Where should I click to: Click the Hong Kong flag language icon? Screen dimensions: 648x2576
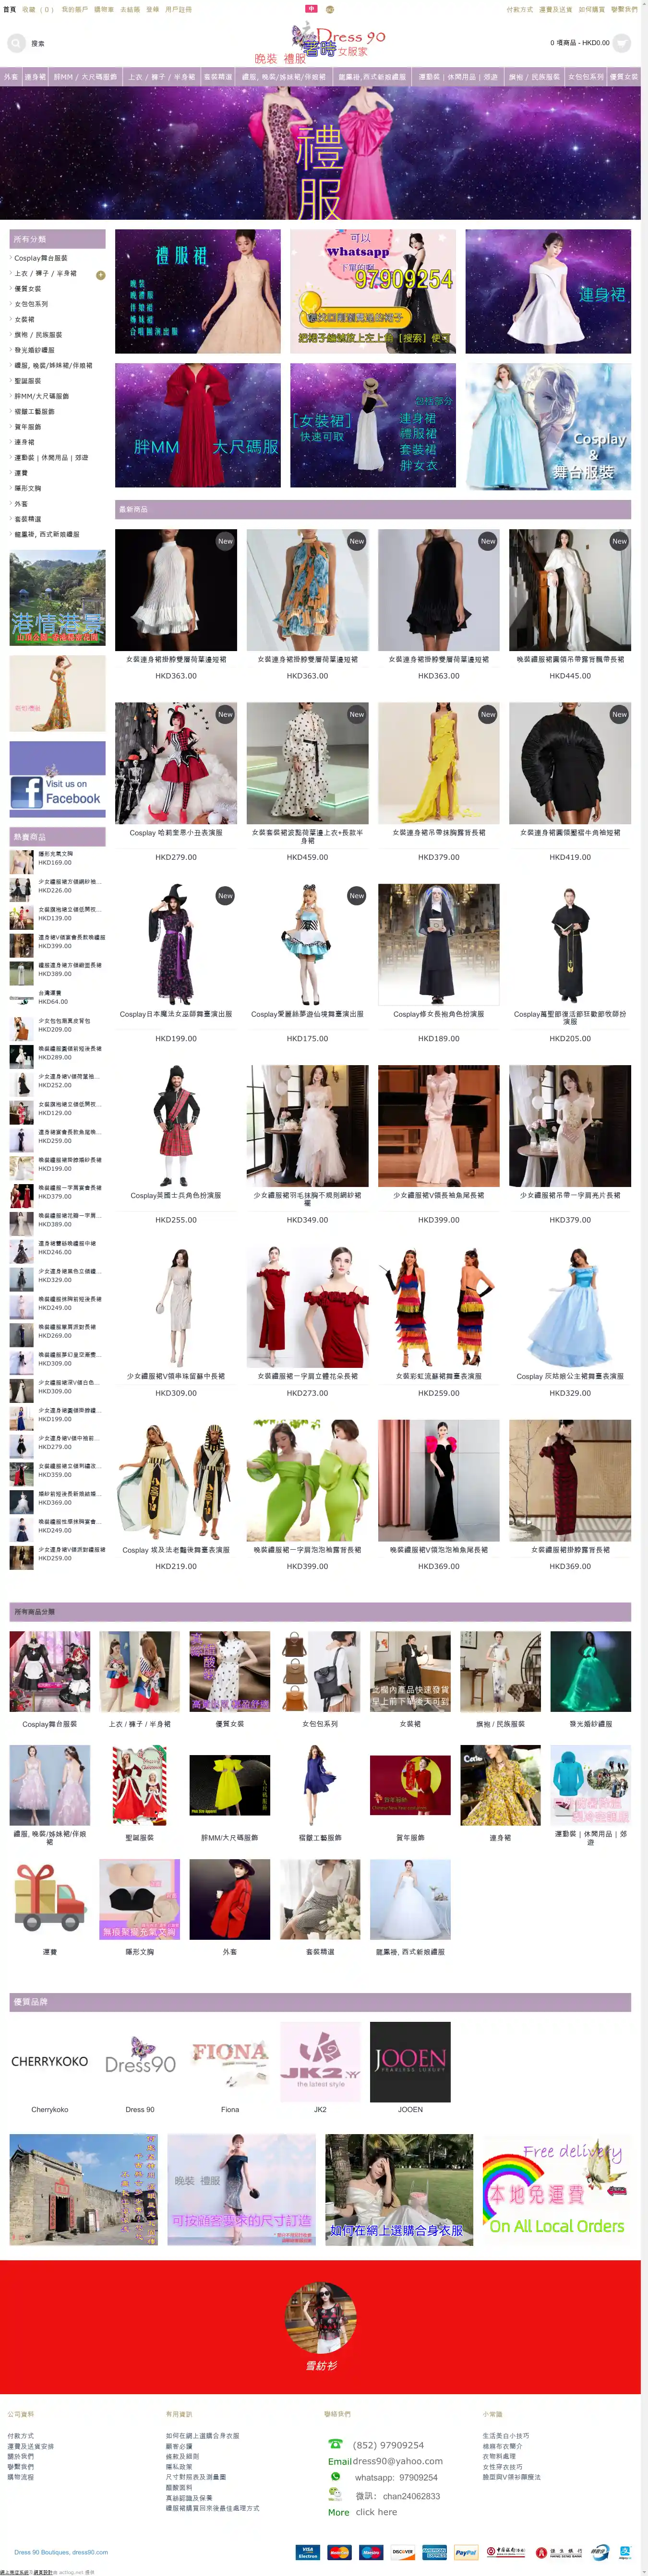pyautogui.click(x=311, y=8)
